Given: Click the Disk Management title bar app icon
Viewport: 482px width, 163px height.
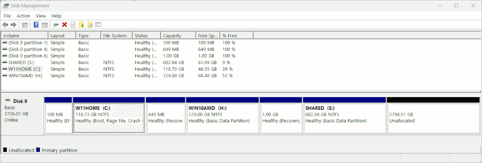Looking at the screenshot, I should click(x=6, y=6).
